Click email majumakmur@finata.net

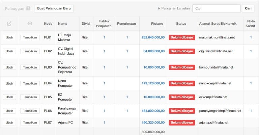(217, 37)
